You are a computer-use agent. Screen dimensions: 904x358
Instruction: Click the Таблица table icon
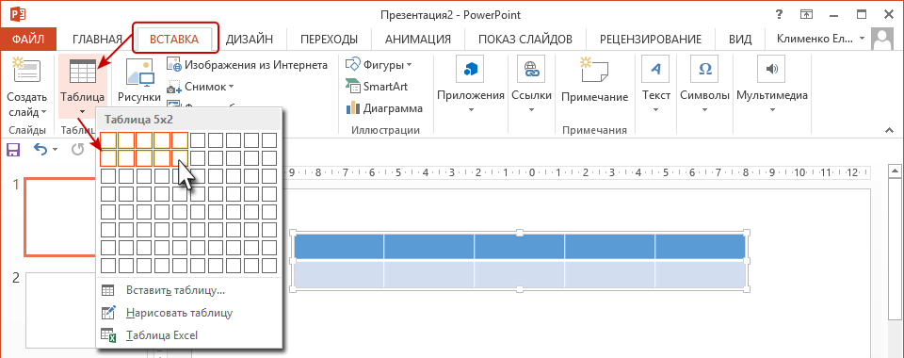(83, 72)
